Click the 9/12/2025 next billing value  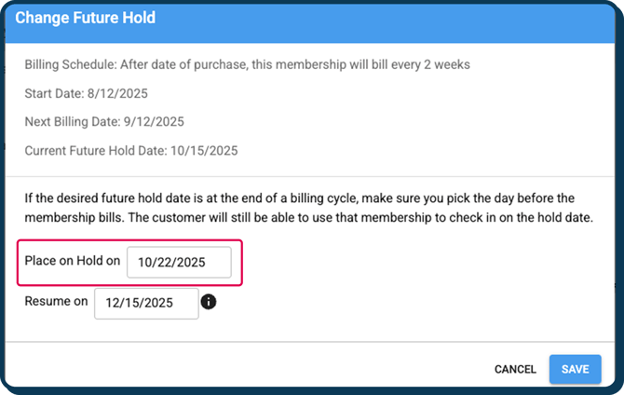click(x=155, y=121)
